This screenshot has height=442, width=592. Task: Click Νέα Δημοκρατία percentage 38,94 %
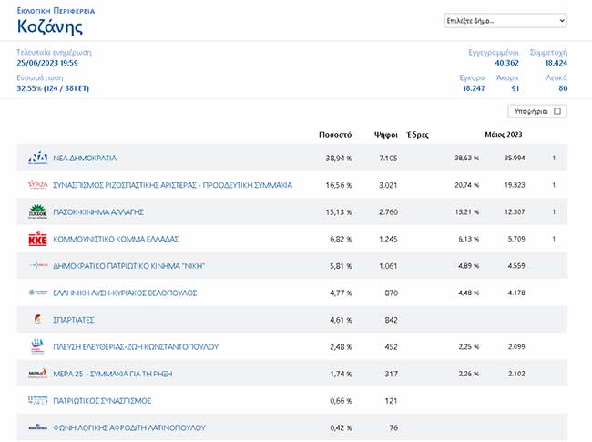[x=339, y=159]
